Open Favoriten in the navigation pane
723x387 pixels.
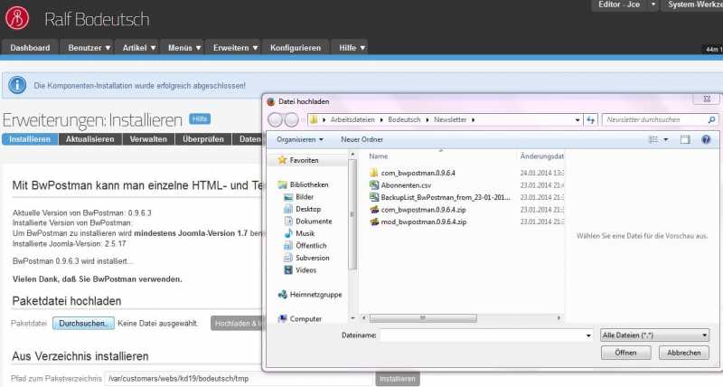303,160
